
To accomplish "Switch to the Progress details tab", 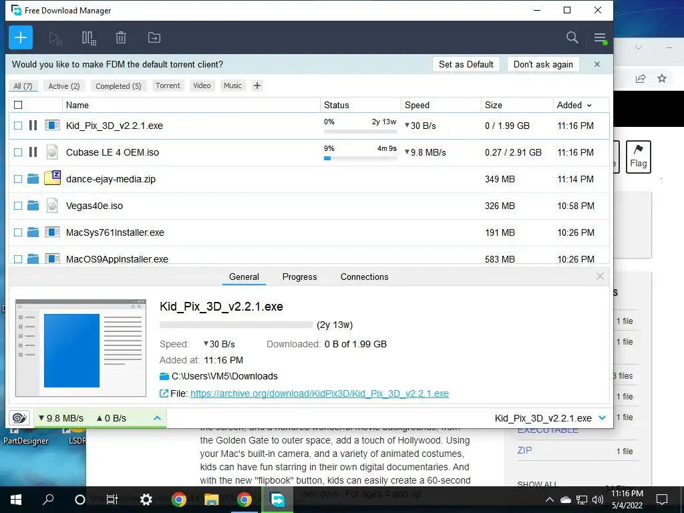I will pos(300,277).
